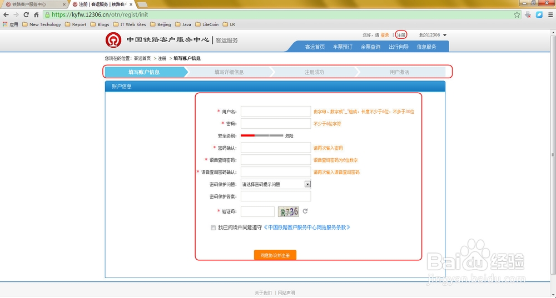The image size is (556, 298).
Task: Switch to the 铁路客户服务中心 browser tab
Action: click(34, 4)
